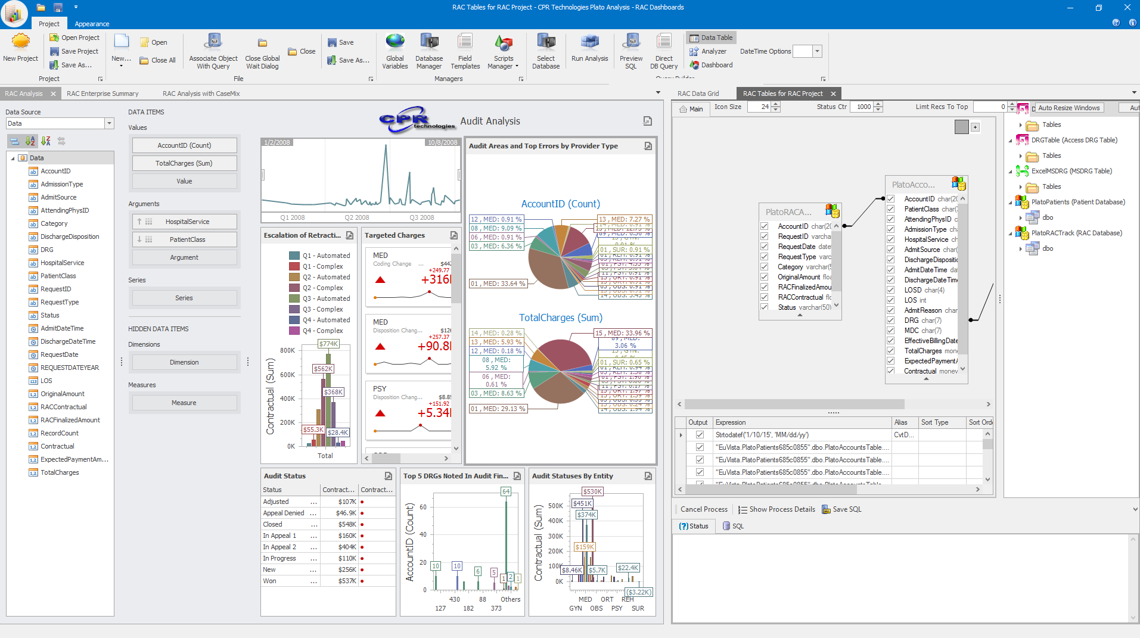Click export icon on Audit Status panel

(389, 476)
